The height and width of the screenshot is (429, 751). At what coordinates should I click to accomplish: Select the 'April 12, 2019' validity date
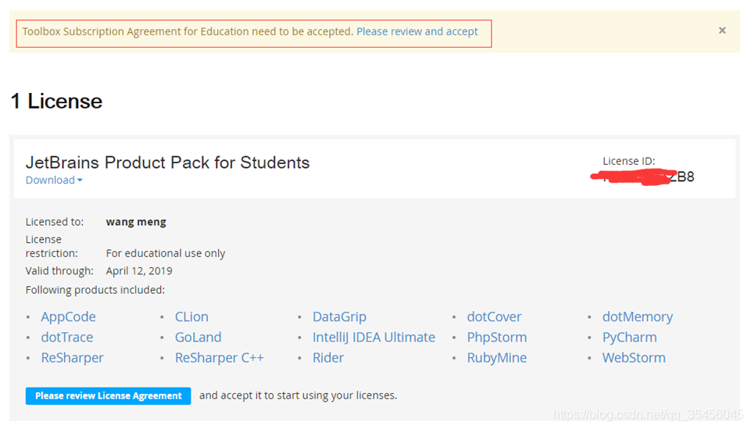tap(139, 271)
